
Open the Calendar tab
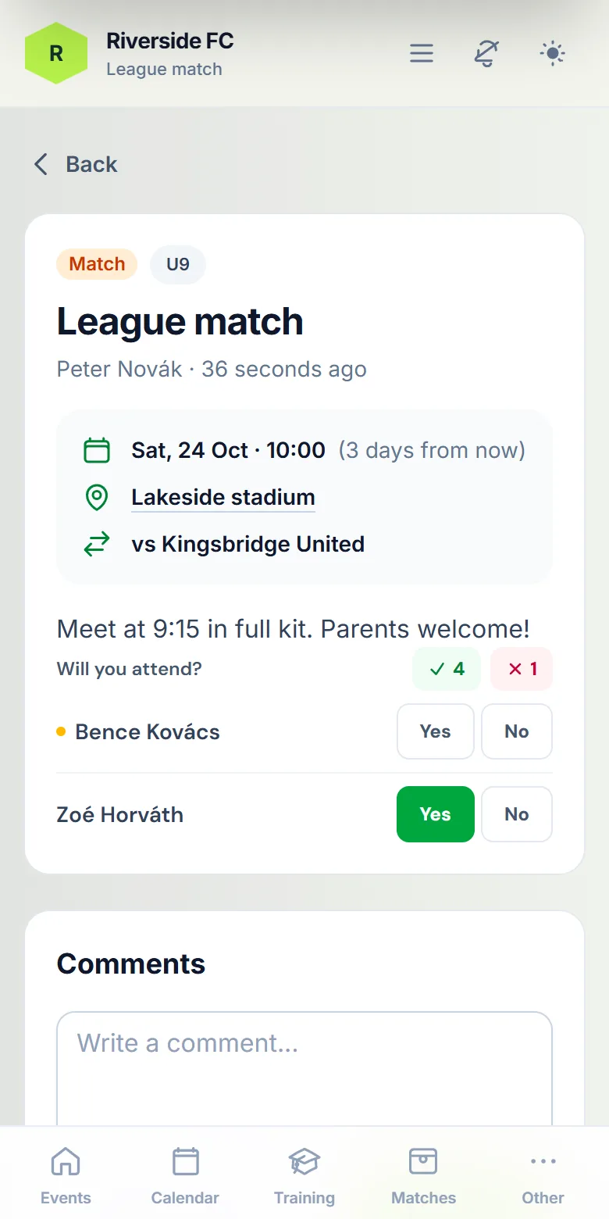185,1175
